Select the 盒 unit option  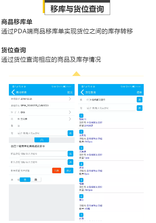pos(25,180)
